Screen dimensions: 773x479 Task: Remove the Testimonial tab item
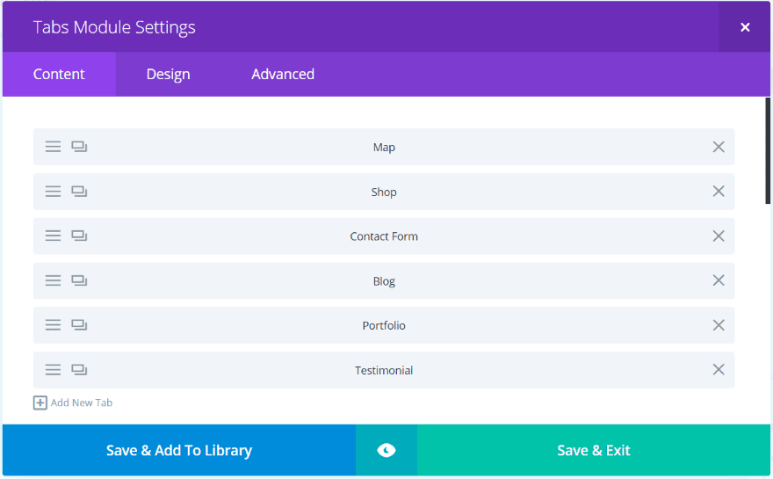pyautogui.click(x=718, y=370)
